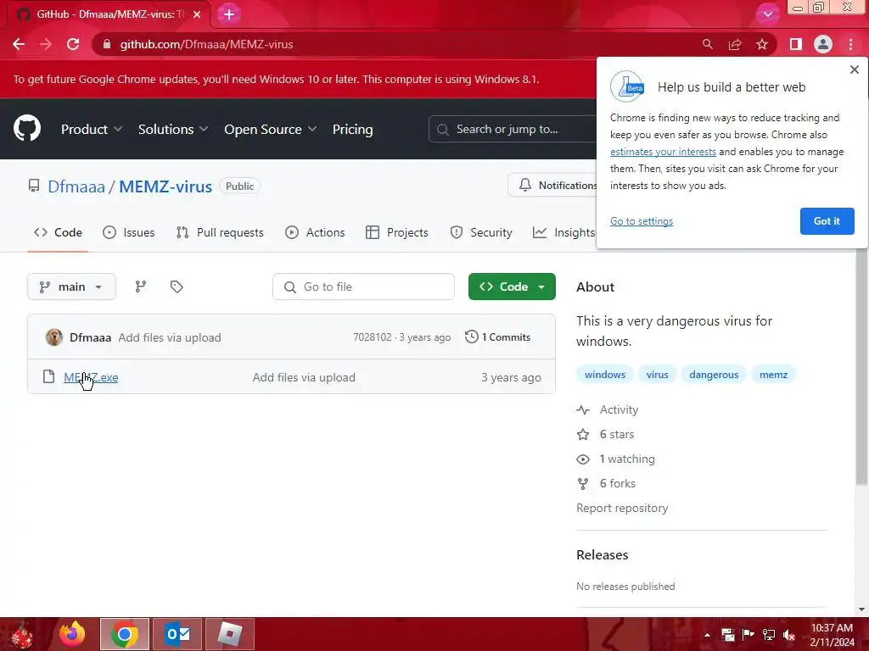
Task: Click the Chrome zoom magnifier icon in address bar
Action: point(707,44)
